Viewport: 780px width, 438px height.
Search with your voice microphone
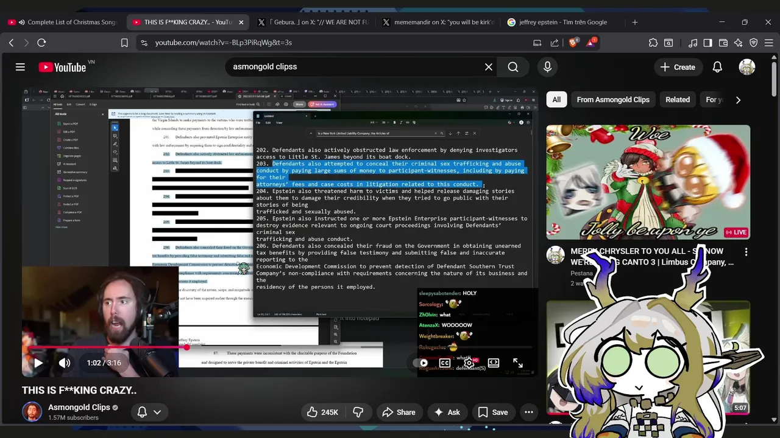(x=547, y=67)
